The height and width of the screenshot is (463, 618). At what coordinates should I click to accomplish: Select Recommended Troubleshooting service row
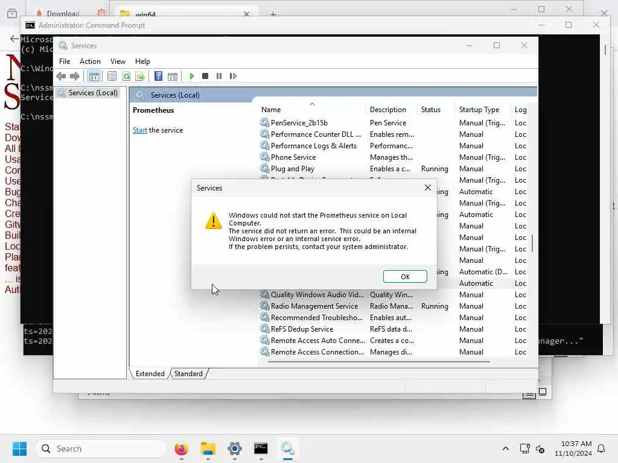[x=394, y=317]
